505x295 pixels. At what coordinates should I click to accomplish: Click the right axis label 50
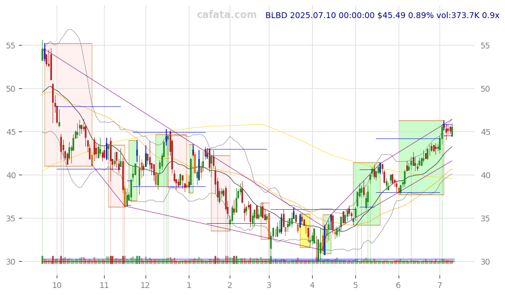tap(485, 89)
